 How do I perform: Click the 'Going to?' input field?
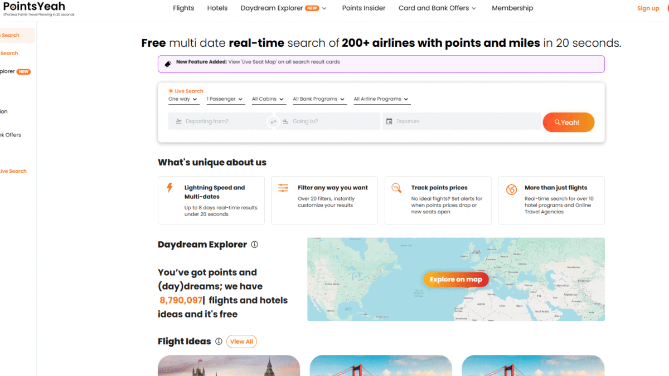pyautogui.click(x=329, y=121)
